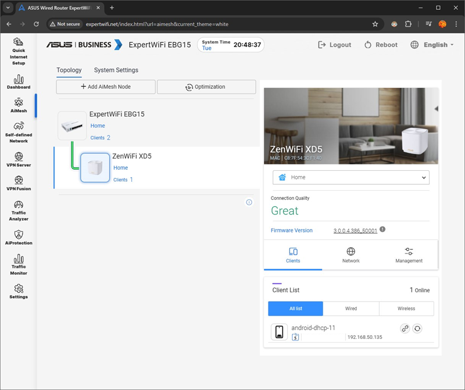Open the VPN Server page
The image size is (465, 390).
click(19, 159)
